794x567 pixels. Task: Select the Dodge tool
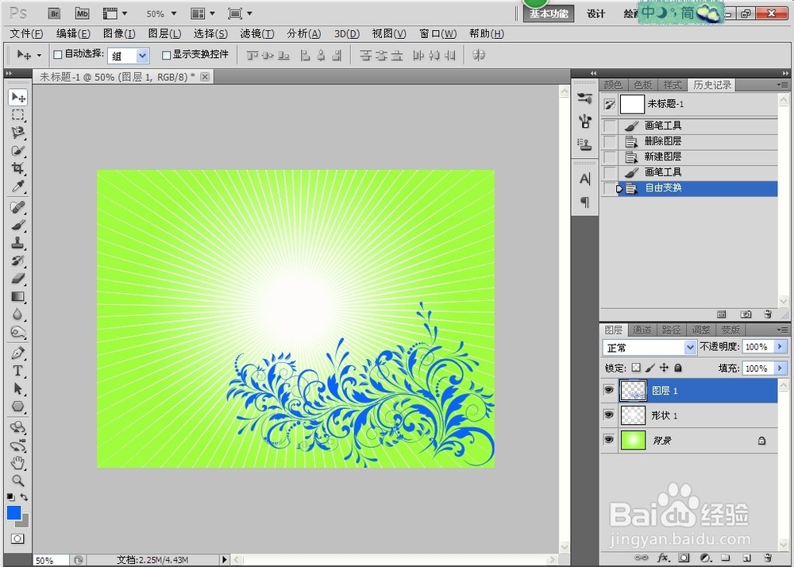(x=18, y=332)
